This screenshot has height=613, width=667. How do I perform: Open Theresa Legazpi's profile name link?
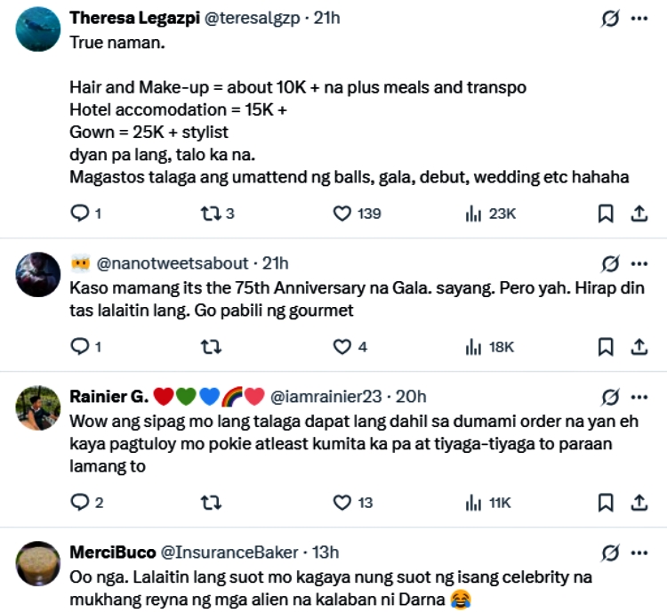point(135,18)
